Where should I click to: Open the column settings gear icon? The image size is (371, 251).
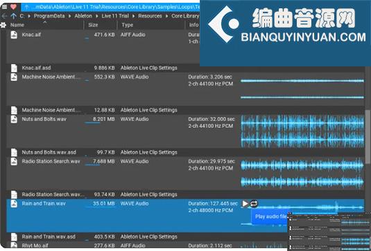[x=3, y=25]
